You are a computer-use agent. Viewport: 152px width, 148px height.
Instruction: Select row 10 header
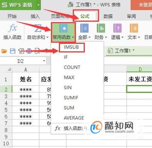pyautogui.click(x=6, y=143)
